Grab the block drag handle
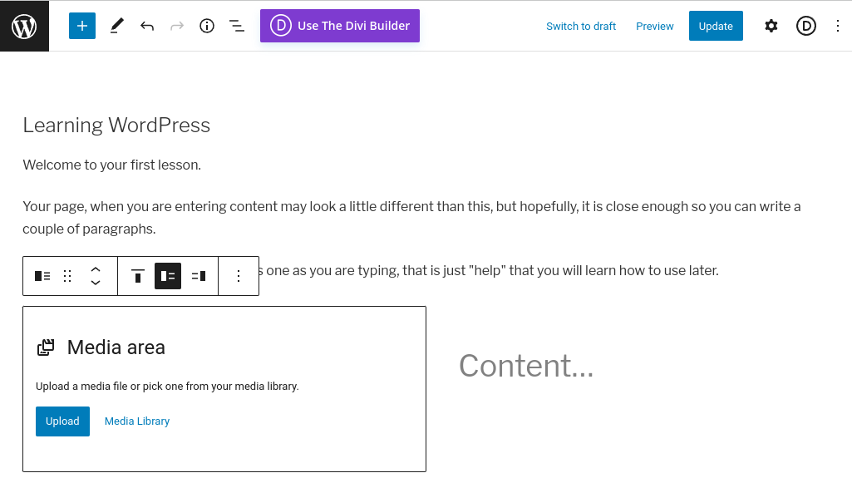Image resolution: width=852 pixels, height=478 pixels. pyautogui.click(x=67, y=276)
